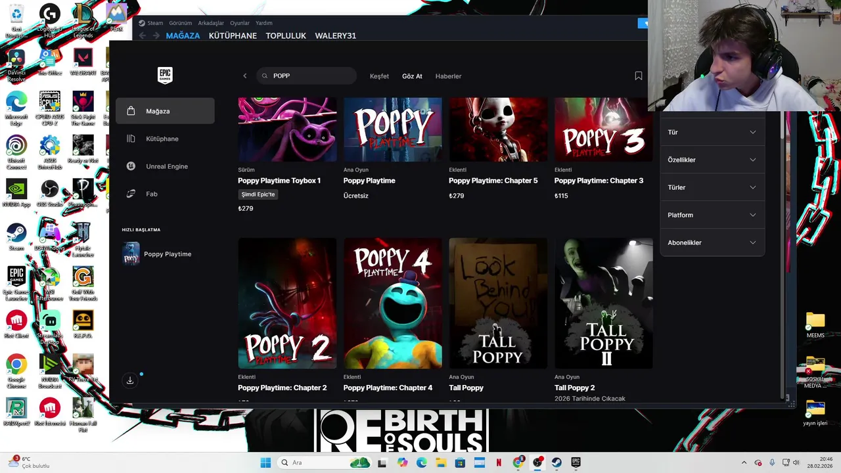Open Poppy Playtime: Chapter 3 title link
This screenshot has width=841, height=473.
tap(599, 181)
